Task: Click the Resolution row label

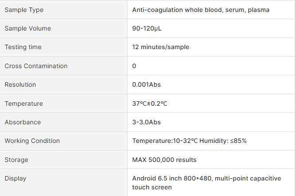Action: (20, 85)
